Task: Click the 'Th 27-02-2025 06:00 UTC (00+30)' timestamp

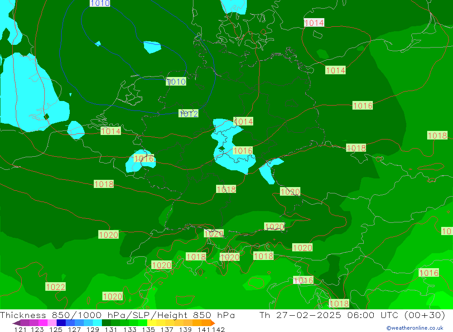Action: tap(352, 315)
